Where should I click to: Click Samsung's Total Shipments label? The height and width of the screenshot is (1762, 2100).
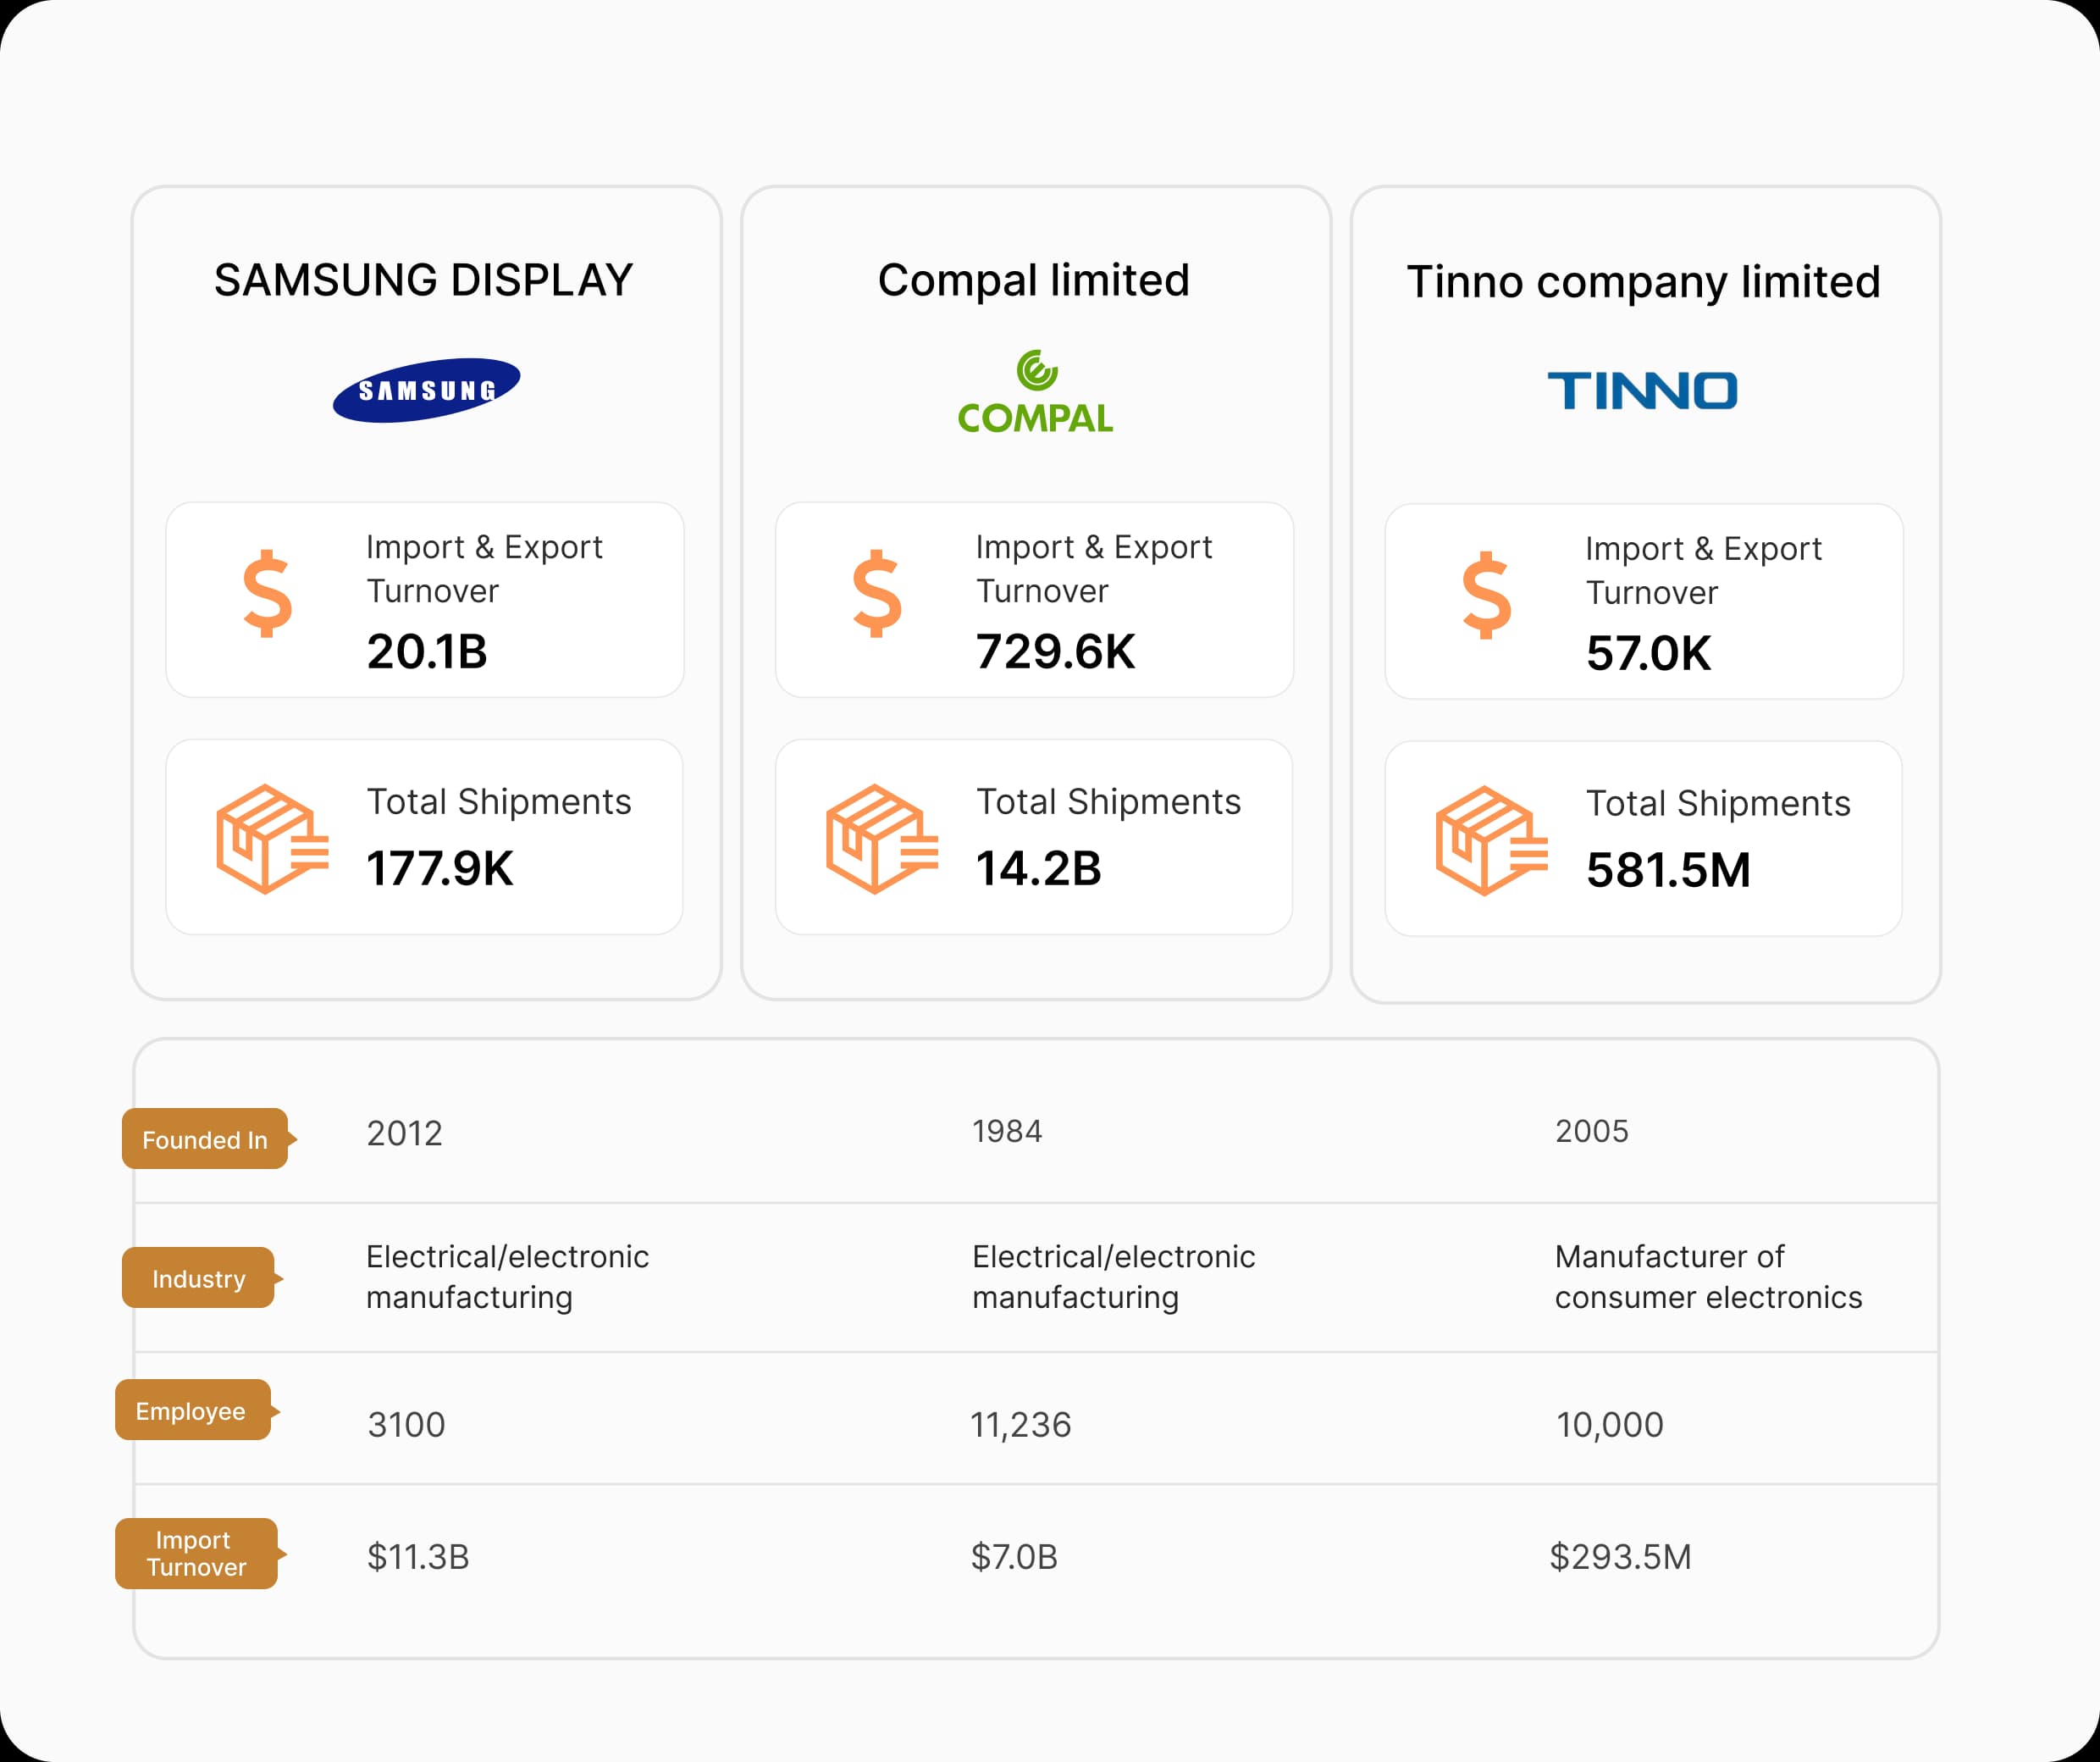(x=499, y=801)
